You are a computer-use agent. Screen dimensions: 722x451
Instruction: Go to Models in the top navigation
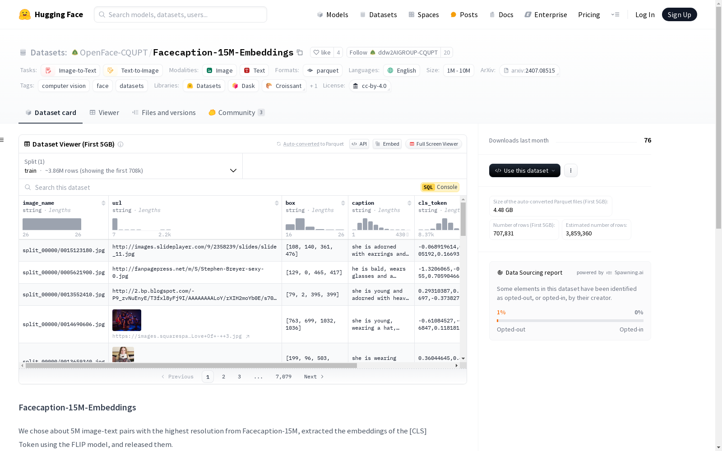click(333, 14)
